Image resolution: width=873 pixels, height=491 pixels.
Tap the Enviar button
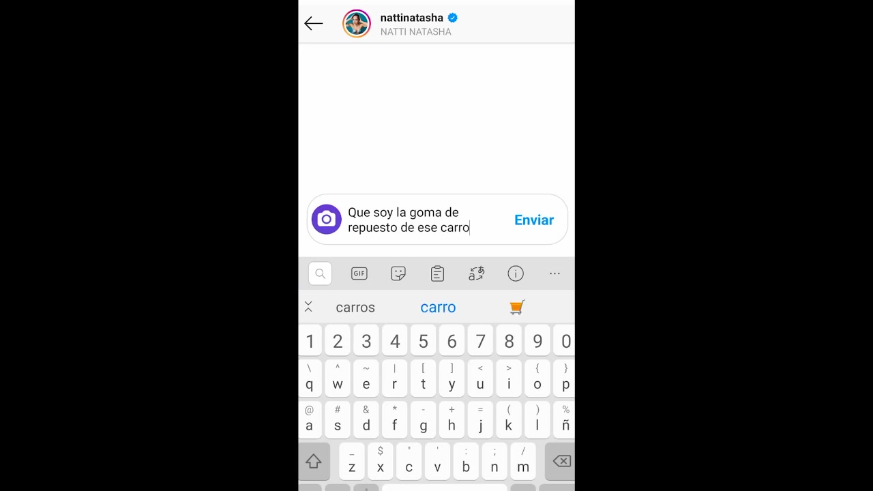click(x=534, y=220)
